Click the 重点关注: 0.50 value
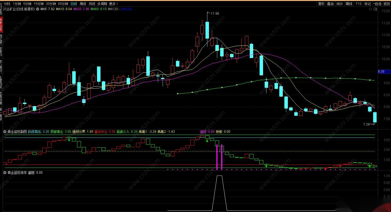Screen dimensions: 391x212 105,132
